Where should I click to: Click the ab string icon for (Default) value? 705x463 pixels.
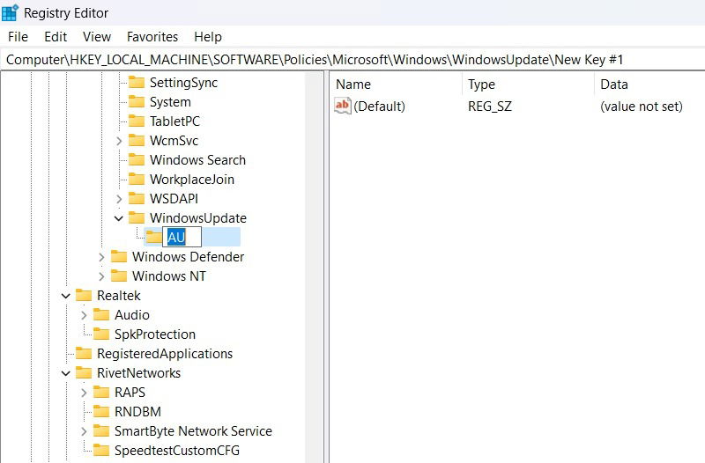pos(342,106)
